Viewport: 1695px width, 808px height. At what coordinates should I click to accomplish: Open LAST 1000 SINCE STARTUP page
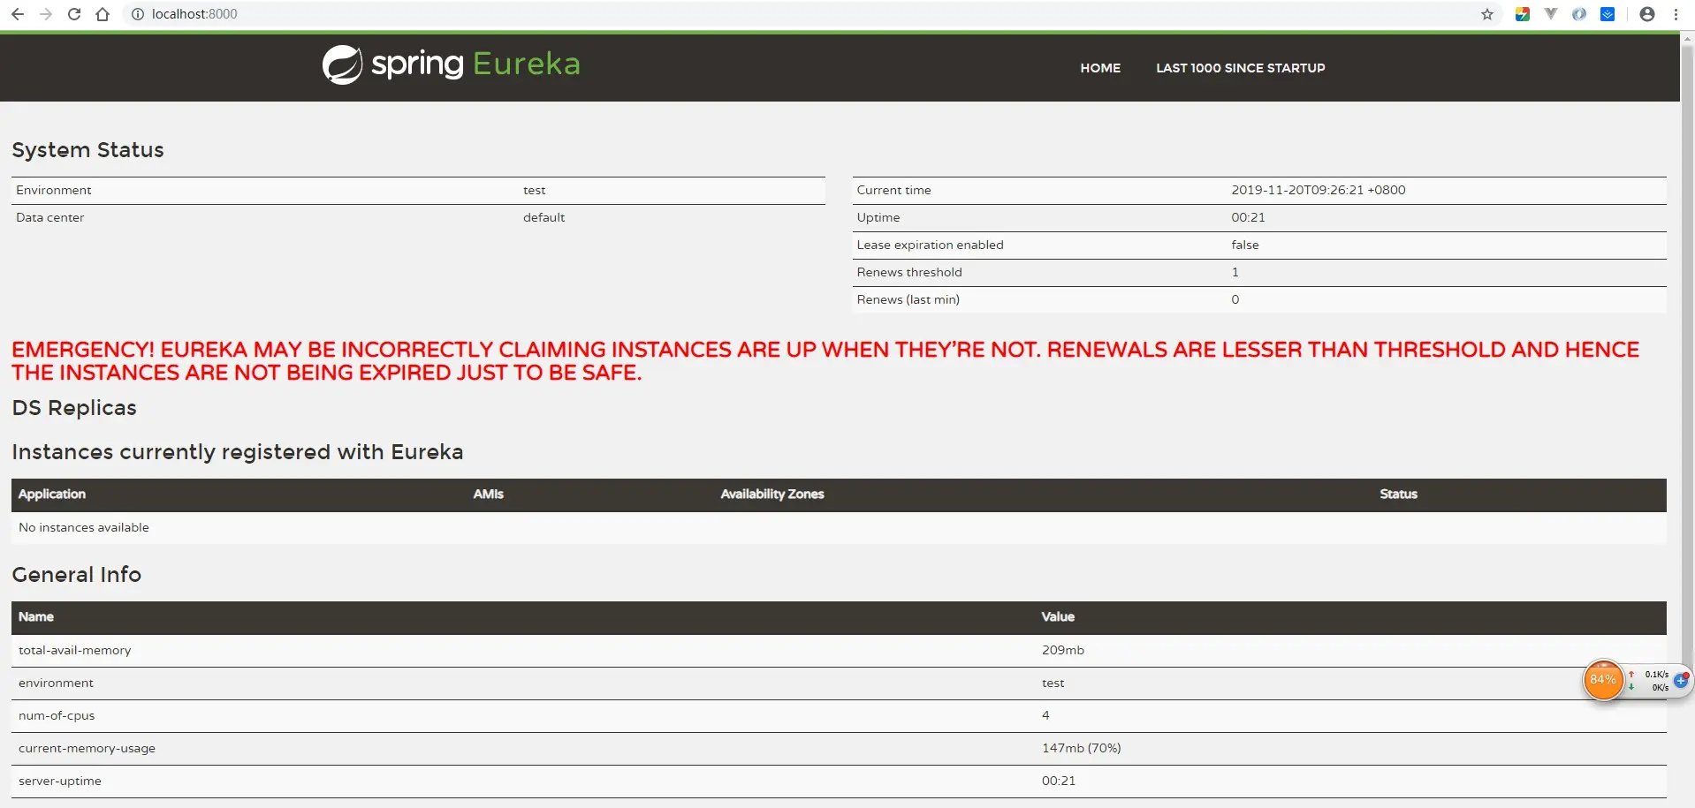1241,68
